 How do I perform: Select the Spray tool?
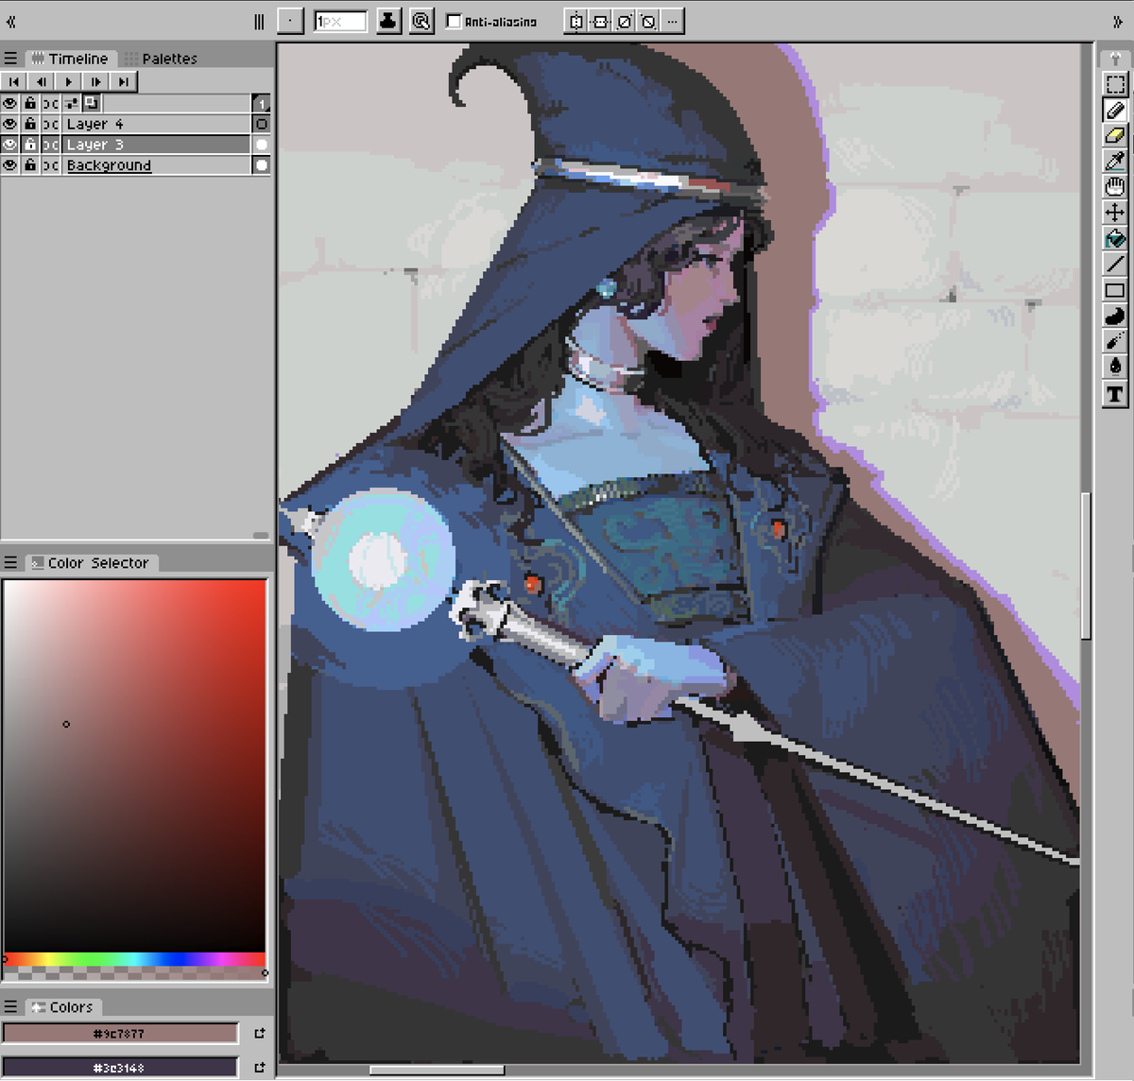[x=1115, y=340]
